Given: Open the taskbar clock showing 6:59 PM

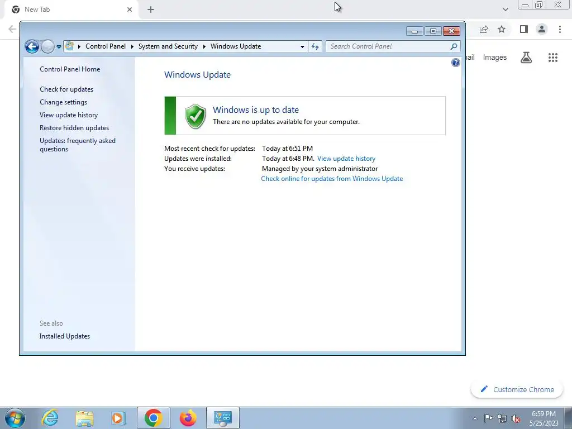Looking at the screenshot, I should click(x=544, y=418).
